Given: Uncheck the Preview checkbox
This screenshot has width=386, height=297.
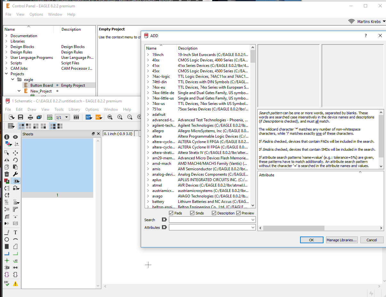Looking at the screenshot, I should pyautogui.click(x=238, y=213).
